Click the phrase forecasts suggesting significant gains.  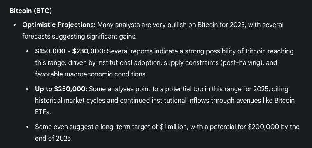click(79, 37)
